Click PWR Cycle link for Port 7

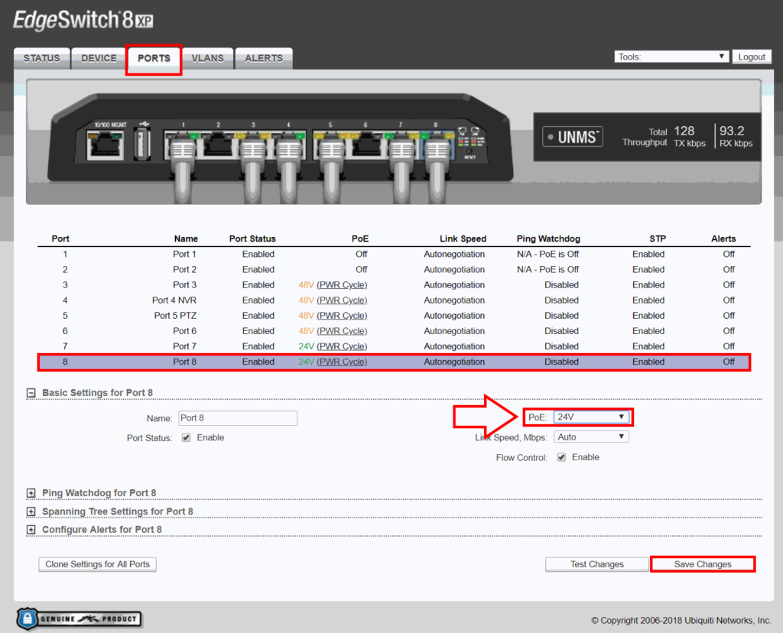[342, 346]
